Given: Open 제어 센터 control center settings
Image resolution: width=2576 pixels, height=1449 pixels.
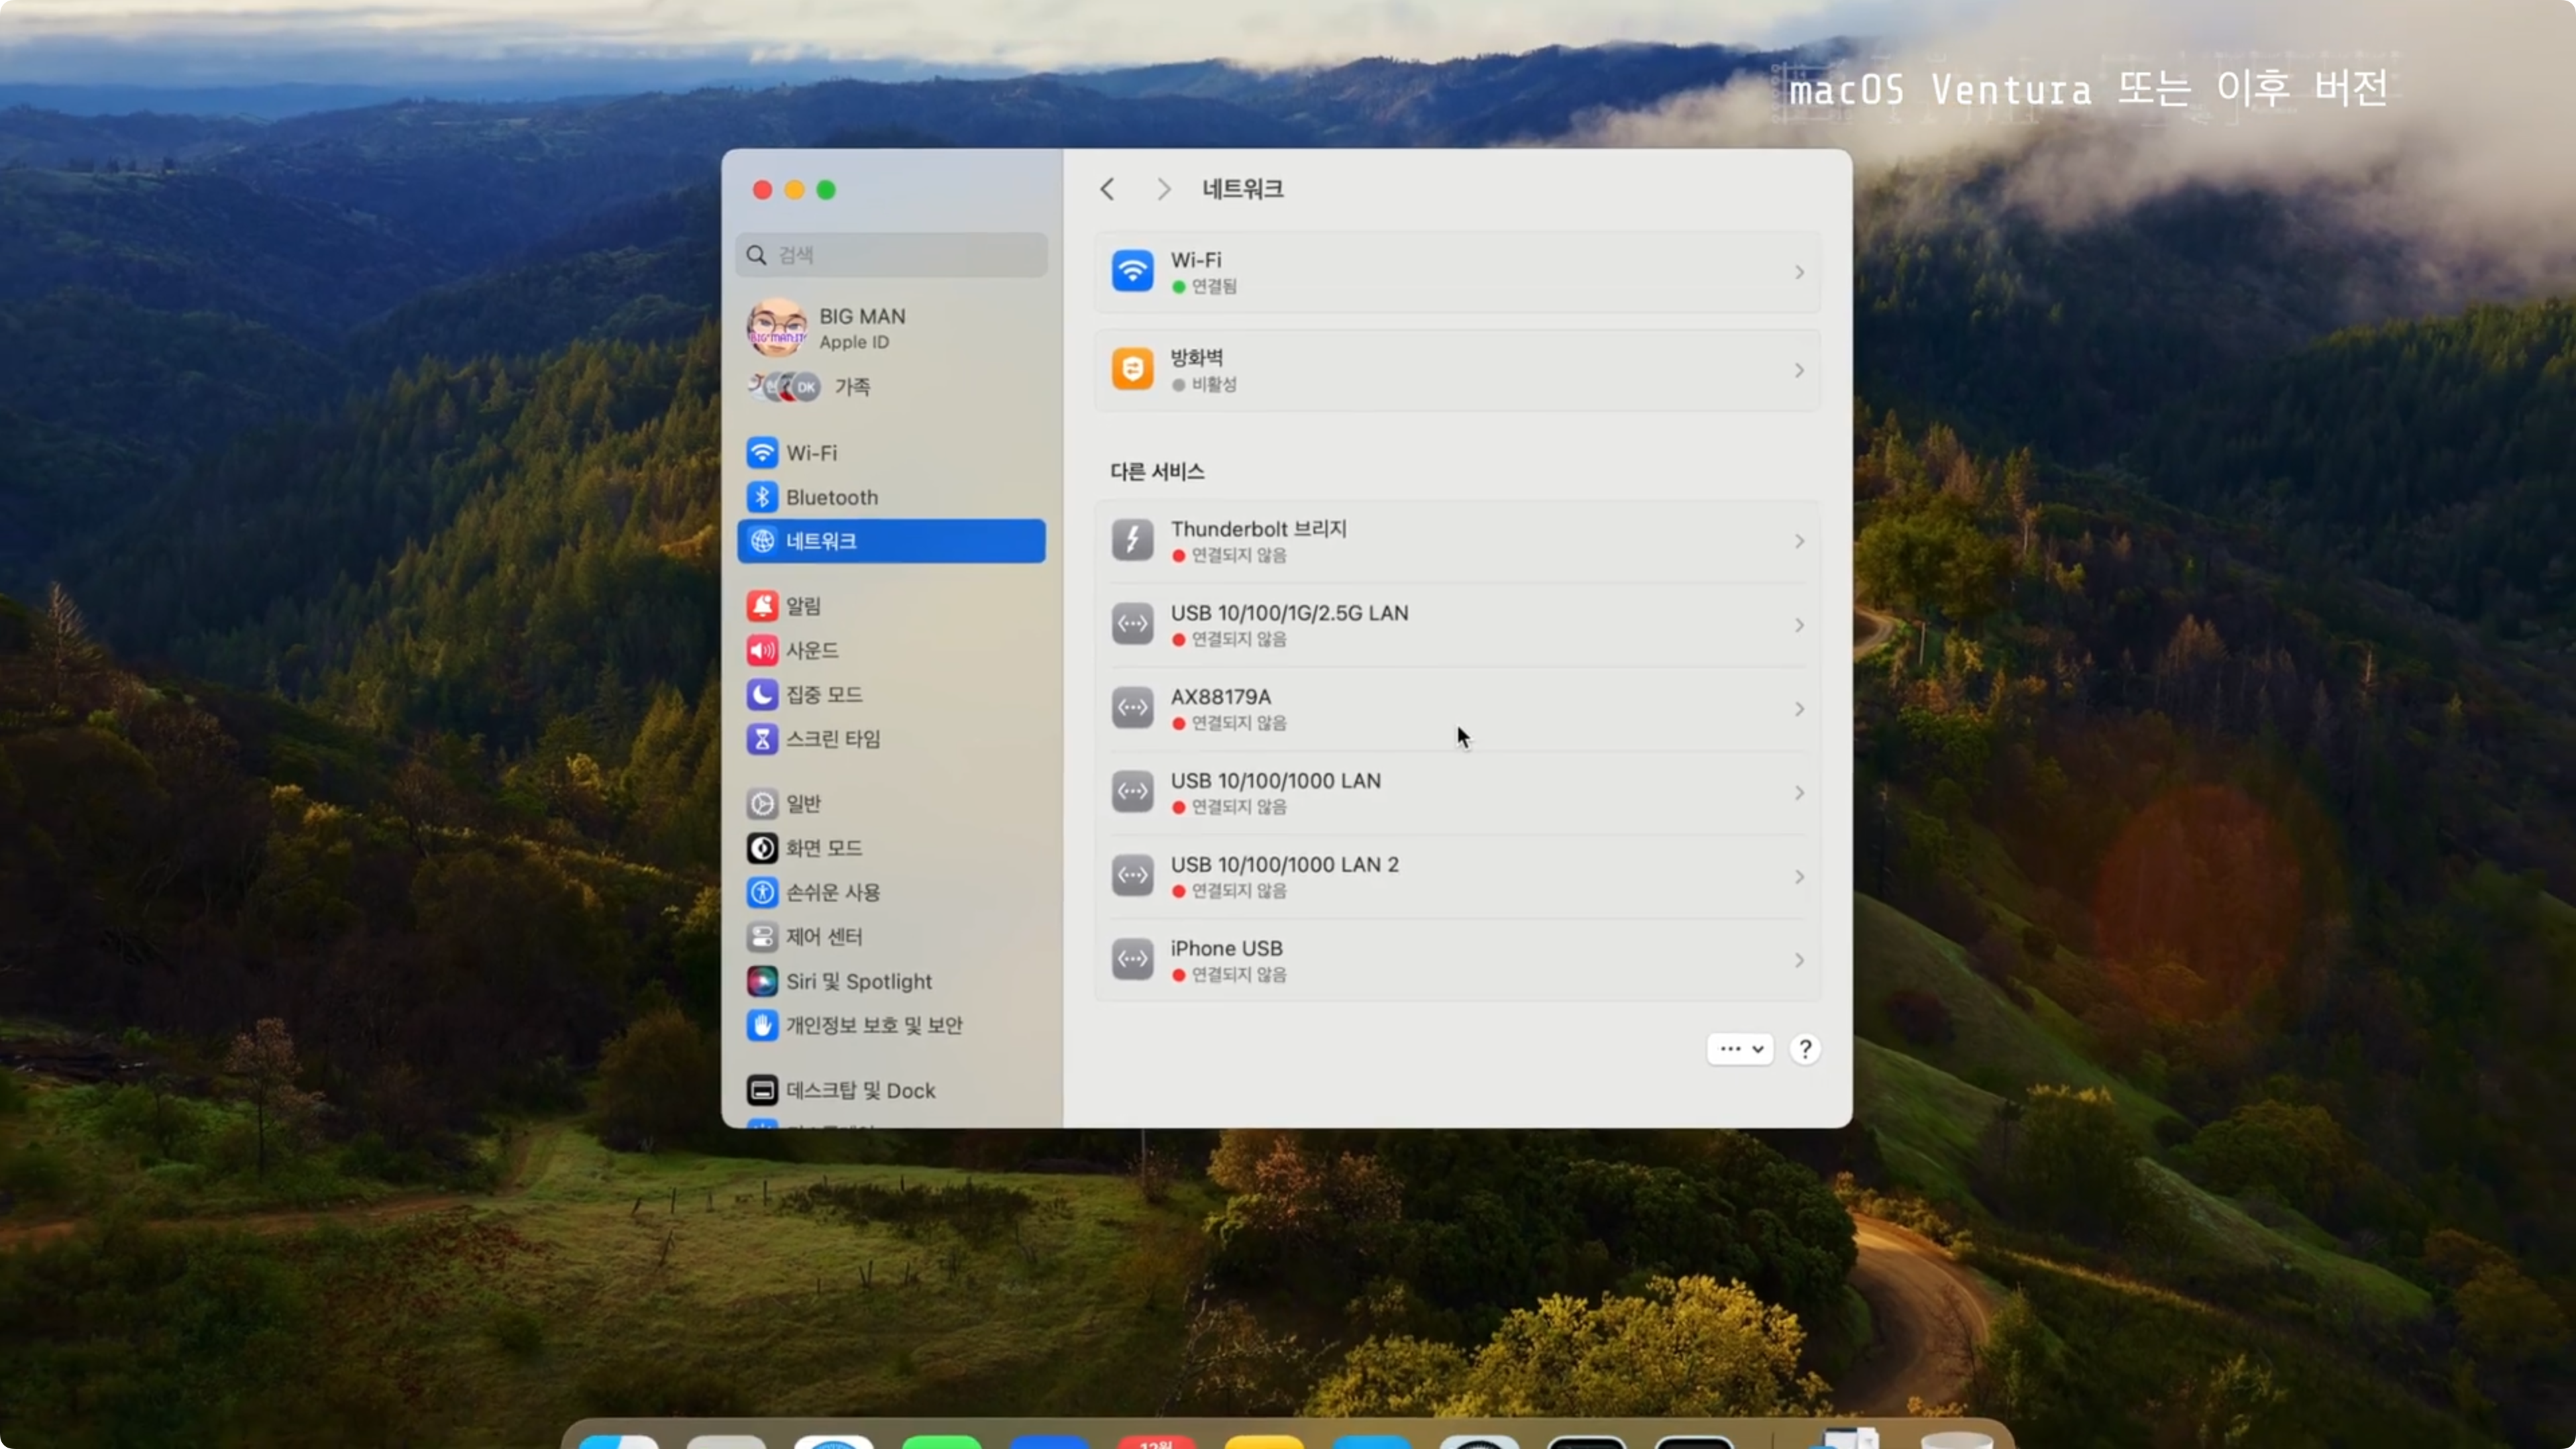Looking at the screenshot, I should click(822, 936).
